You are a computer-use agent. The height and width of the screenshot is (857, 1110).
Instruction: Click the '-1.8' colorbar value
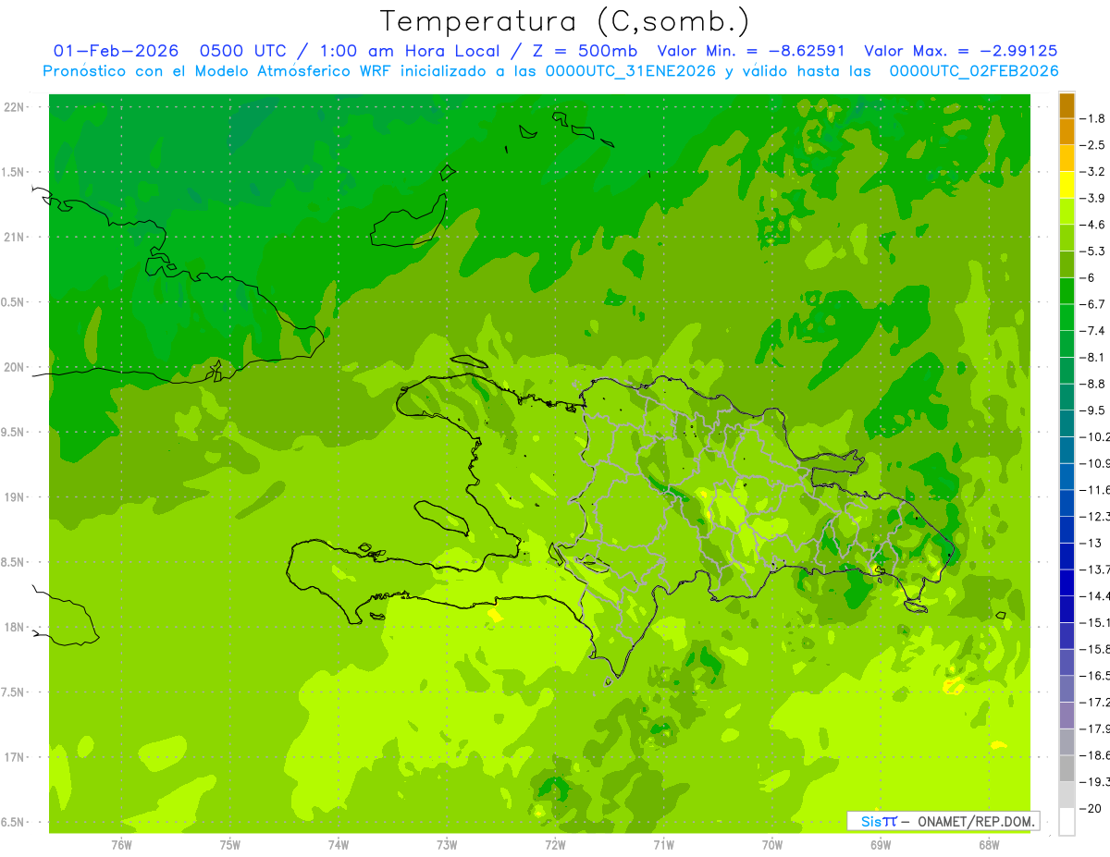[1092, 118]
